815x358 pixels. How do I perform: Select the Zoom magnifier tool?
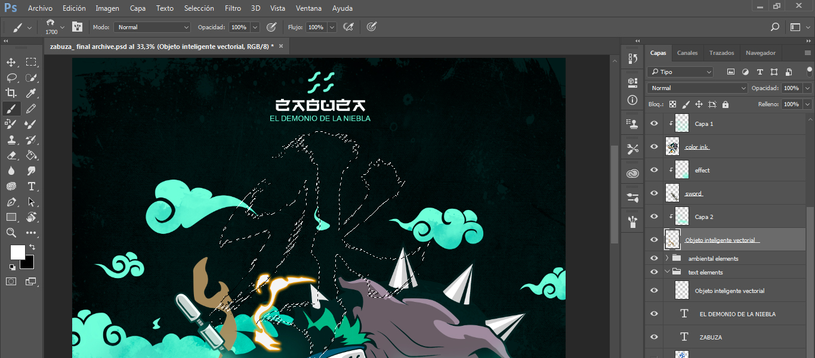coord(11,233)
